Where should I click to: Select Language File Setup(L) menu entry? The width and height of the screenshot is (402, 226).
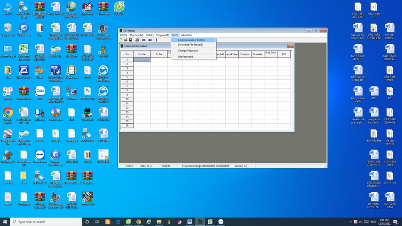coord(190,45)
